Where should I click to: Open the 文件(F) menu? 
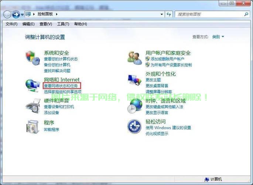[11, 24]
